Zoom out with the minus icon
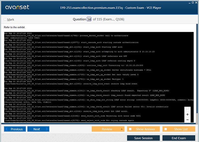199x142 pixels. [187, 120]
